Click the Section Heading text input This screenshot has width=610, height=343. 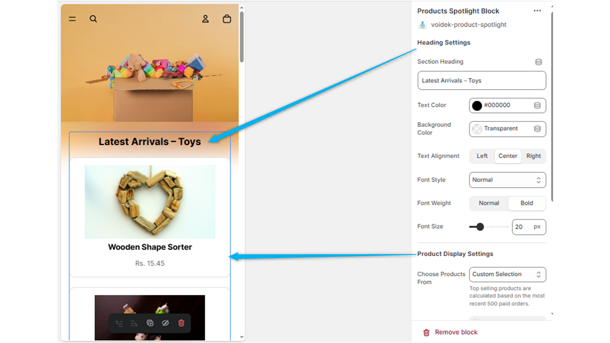482,80
